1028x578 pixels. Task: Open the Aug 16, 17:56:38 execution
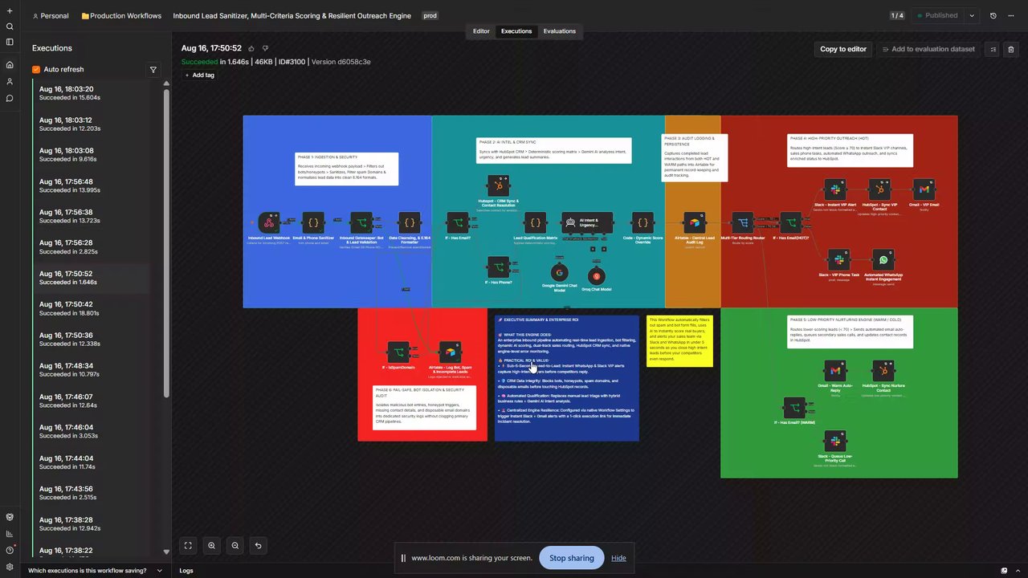92,217
